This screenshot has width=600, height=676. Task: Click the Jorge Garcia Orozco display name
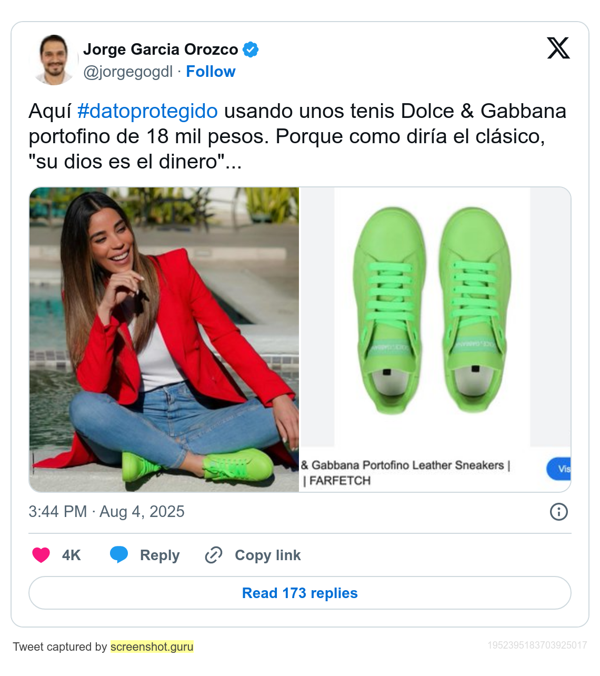161,49
